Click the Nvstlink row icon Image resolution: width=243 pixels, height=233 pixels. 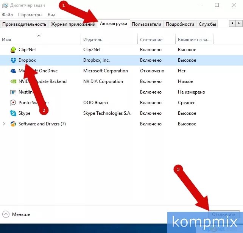click(x=13, y=92)
